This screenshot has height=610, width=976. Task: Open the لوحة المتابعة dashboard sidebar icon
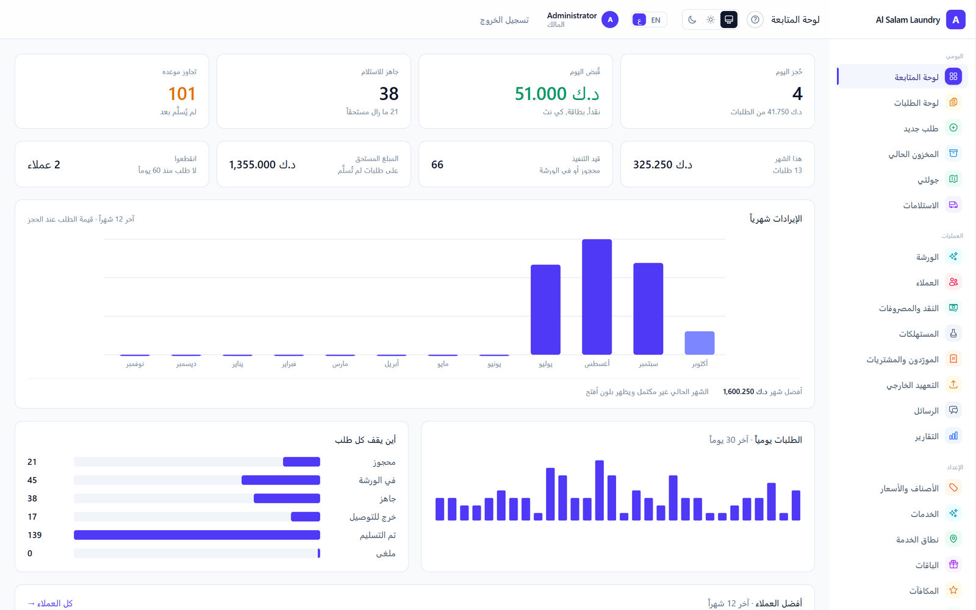pos(953,76)
